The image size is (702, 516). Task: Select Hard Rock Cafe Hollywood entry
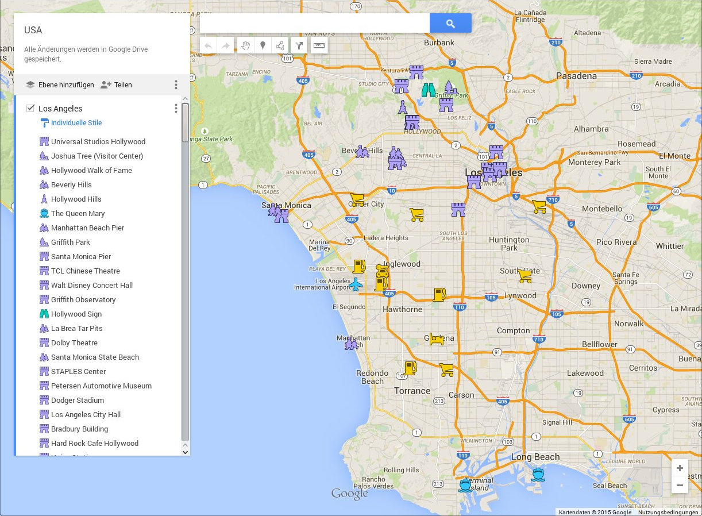[95, 443]
